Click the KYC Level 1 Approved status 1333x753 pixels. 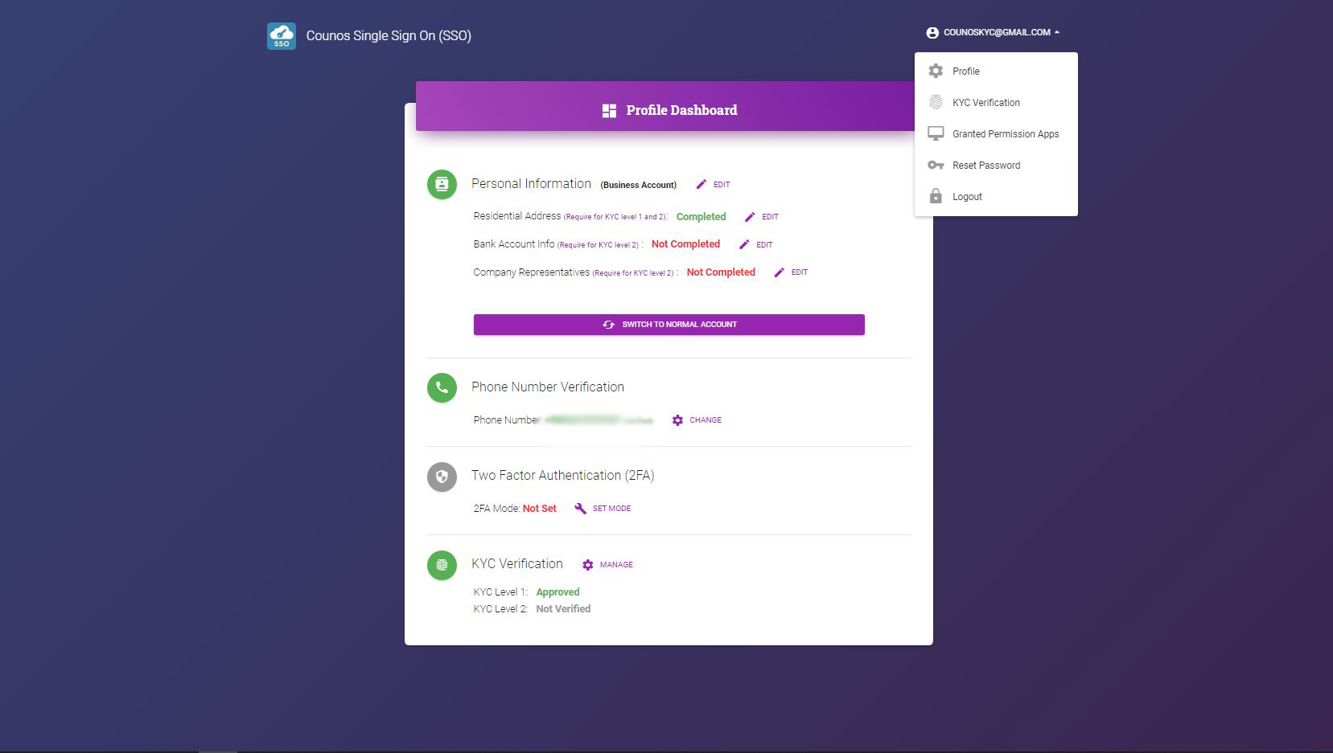pyautogui.click(x=557, y=592)
